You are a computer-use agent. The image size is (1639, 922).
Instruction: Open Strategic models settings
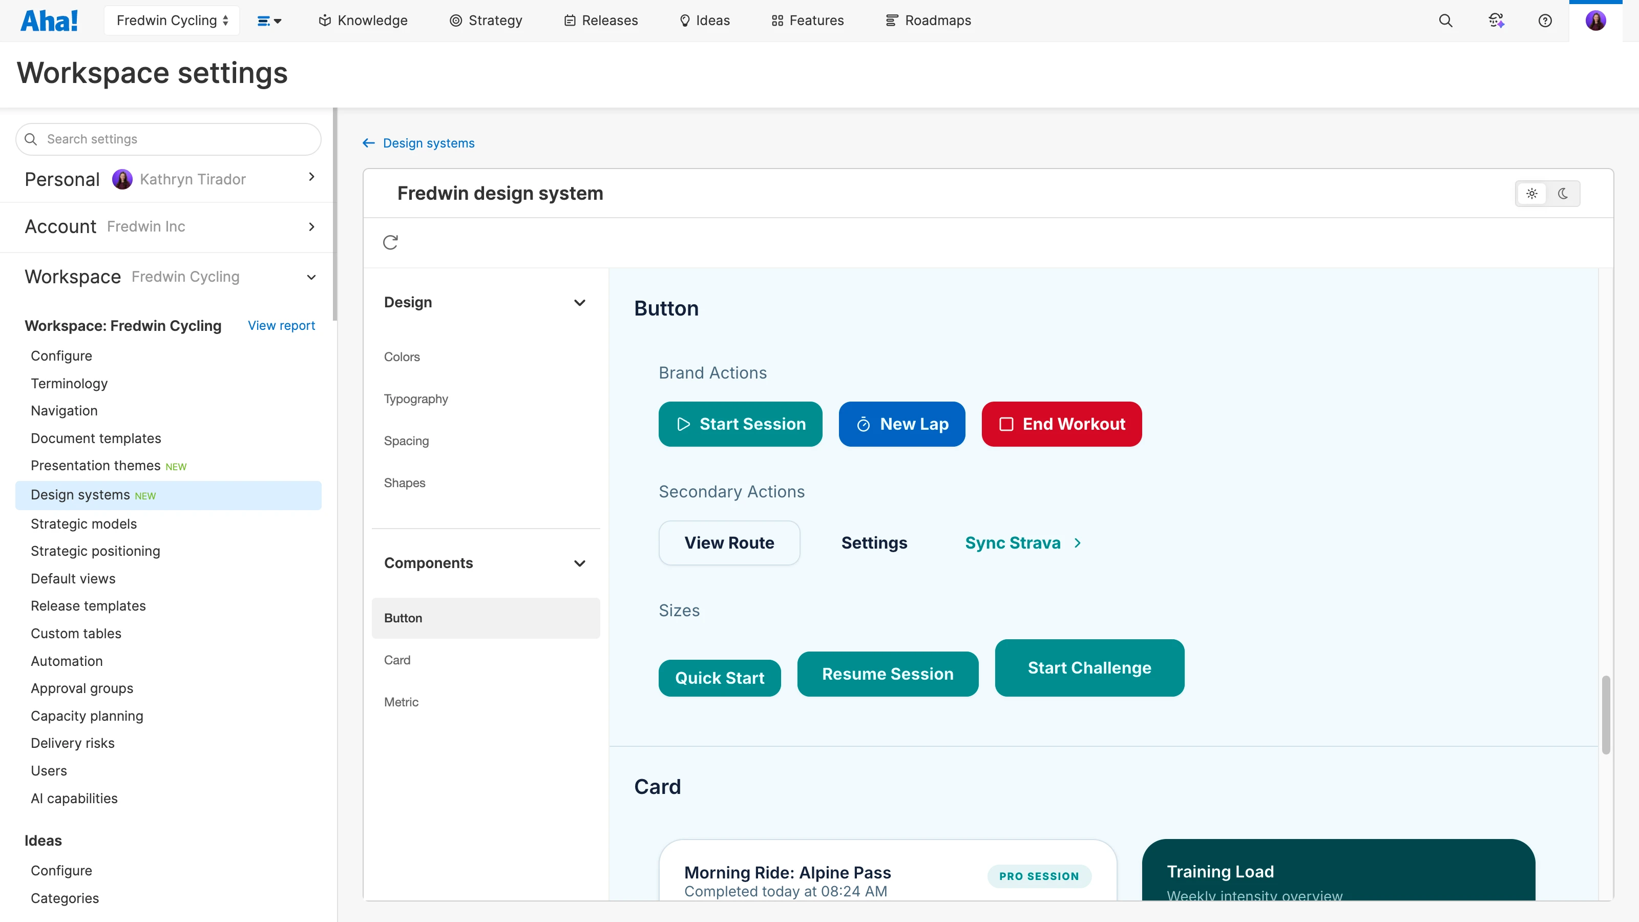[x=83, y=523]
